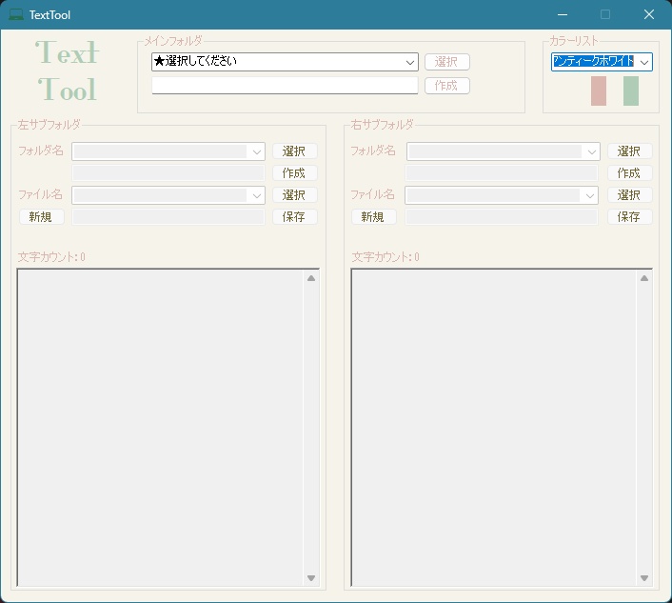Click right subfolder folder 選択 button
The height and width of the screenshot is (603, 672).
click(630, 151)
